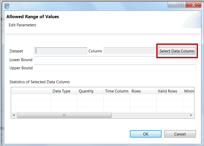Close the dialog with the red X

click(x=193, y=5)
